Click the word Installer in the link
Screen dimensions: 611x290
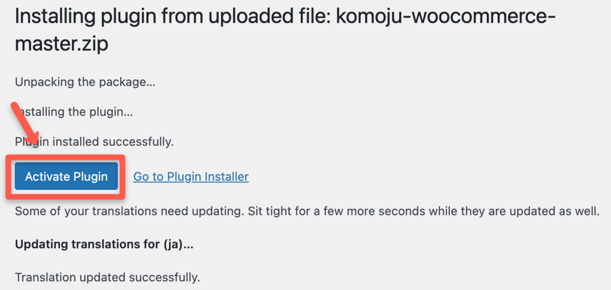pos(227,177)
